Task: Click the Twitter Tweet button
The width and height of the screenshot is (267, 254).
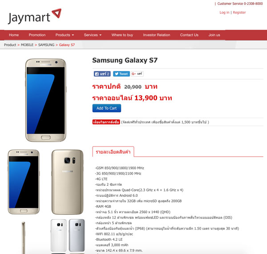Action: (121, 74)
